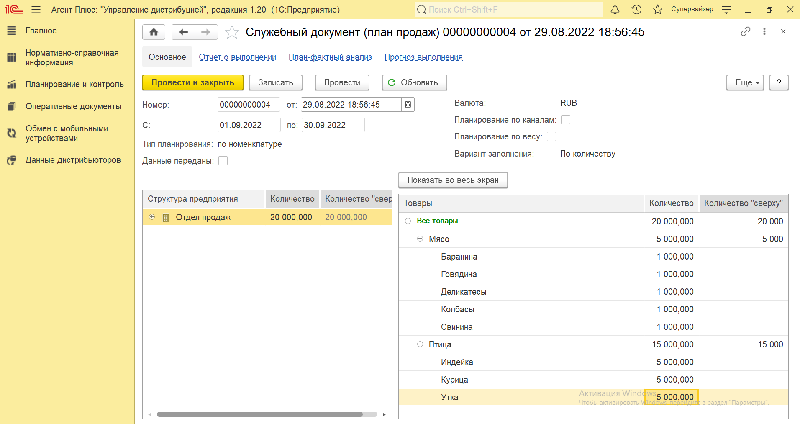Go back using the left arrow button

pos(183,32)
